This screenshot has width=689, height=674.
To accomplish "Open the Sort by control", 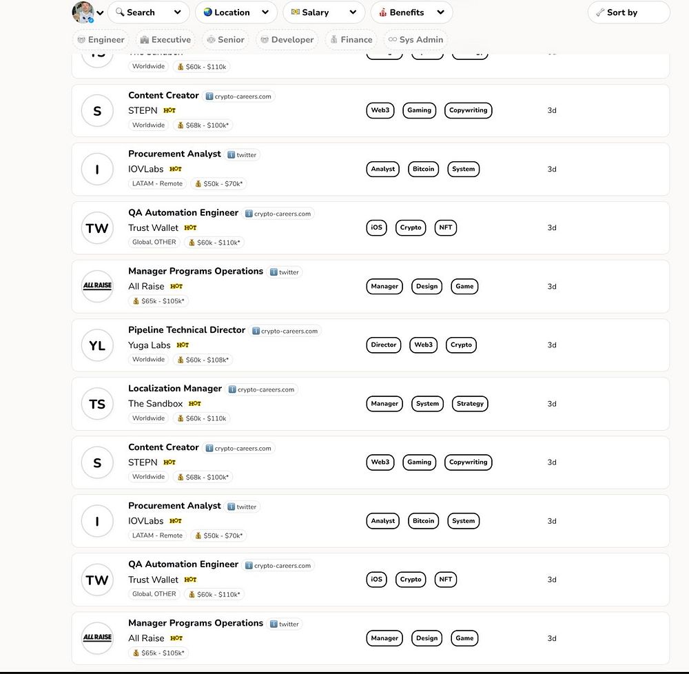I will pyautogui.click(x=628, y=12).
